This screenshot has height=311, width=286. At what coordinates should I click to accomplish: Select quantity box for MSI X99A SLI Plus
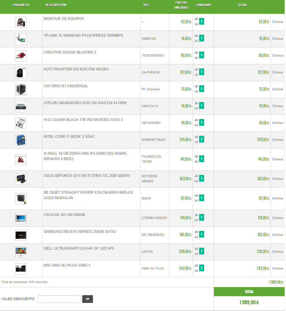pos(201,268)
